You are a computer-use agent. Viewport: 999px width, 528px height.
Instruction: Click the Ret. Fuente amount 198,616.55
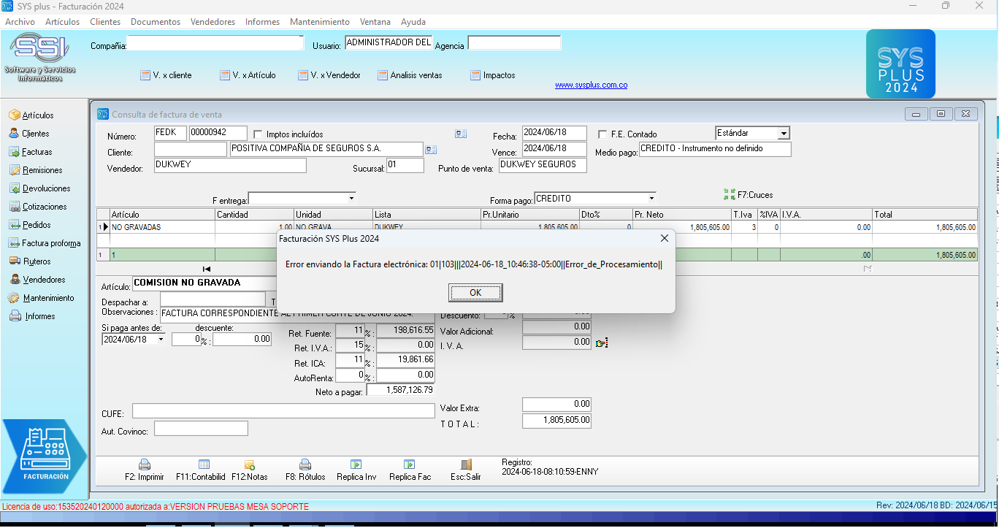[x=405, y=331]
